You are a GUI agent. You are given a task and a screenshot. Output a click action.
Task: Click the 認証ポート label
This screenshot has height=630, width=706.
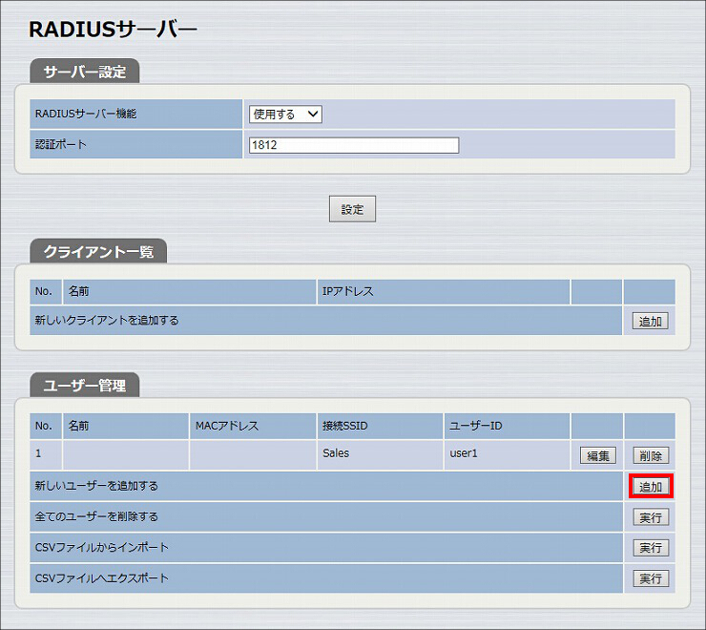[x=60, y=144]
